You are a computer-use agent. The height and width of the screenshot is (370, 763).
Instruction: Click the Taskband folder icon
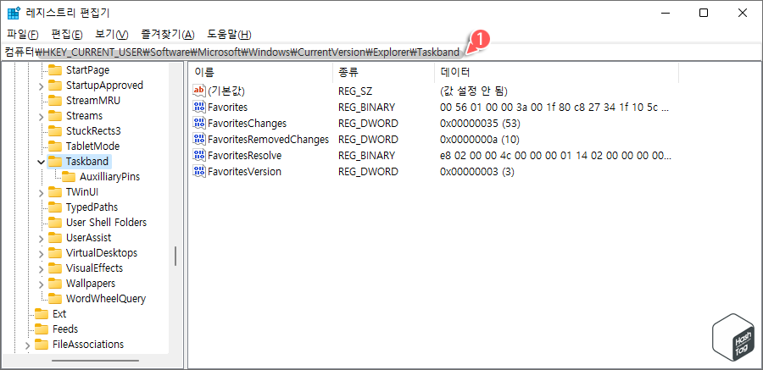point(55,162)
